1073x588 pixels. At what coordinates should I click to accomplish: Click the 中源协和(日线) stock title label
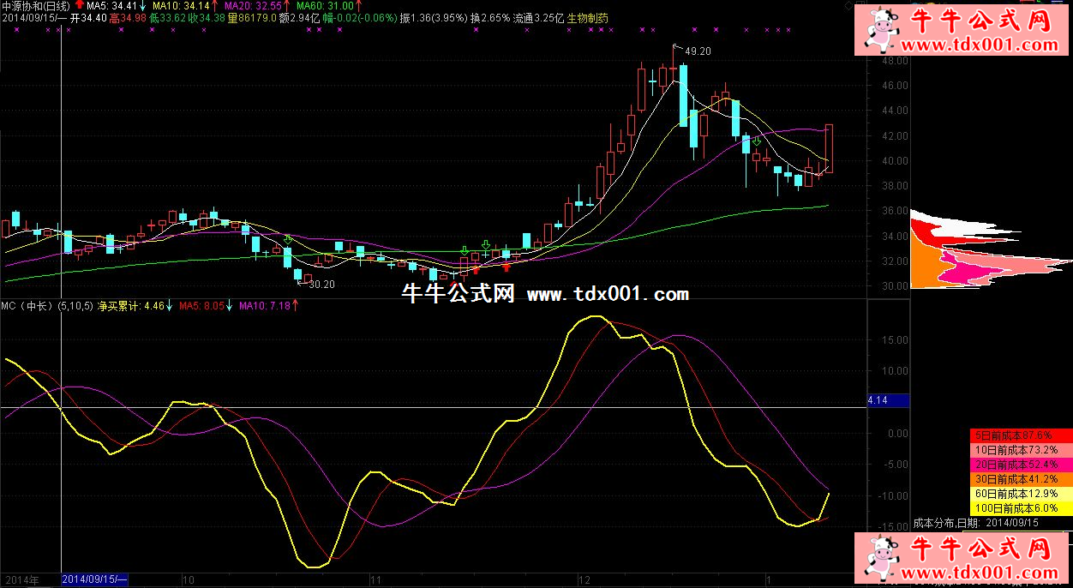click(38, 5)
